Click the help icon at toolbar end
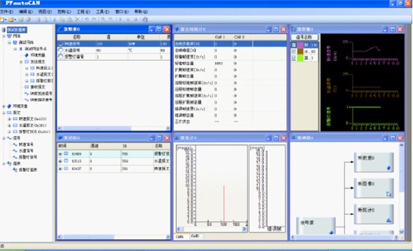The width and height of the screenshot is (413, 251). pos(145,20)
